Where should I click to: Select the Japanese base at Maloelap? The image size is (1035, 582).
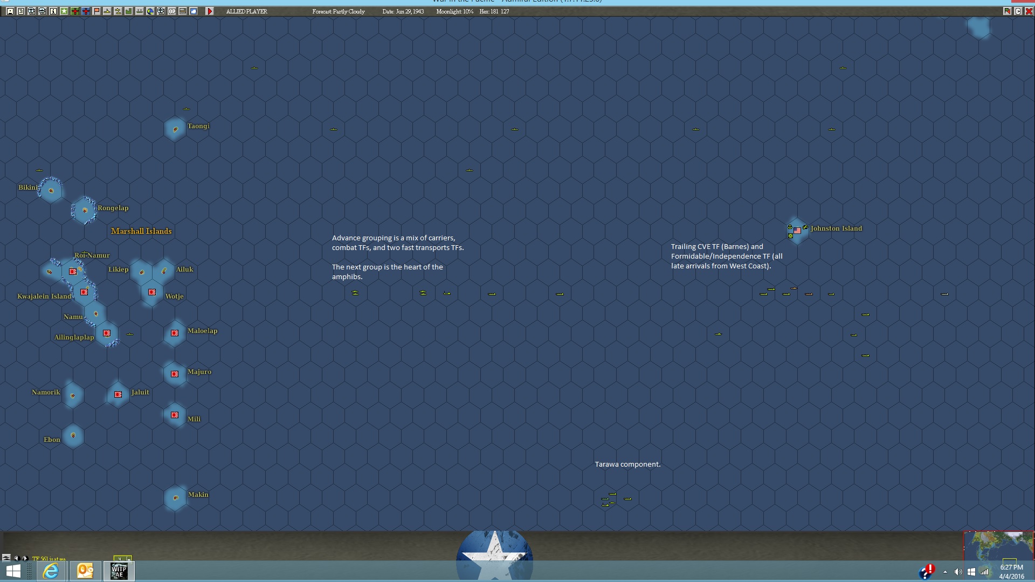point(175,333)
